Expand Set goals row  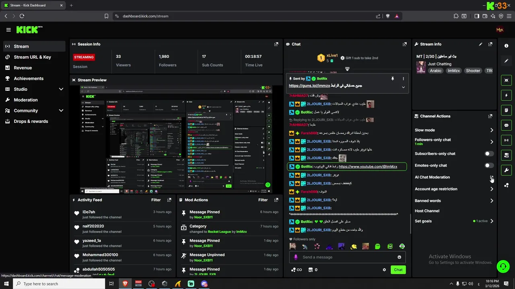492,221
